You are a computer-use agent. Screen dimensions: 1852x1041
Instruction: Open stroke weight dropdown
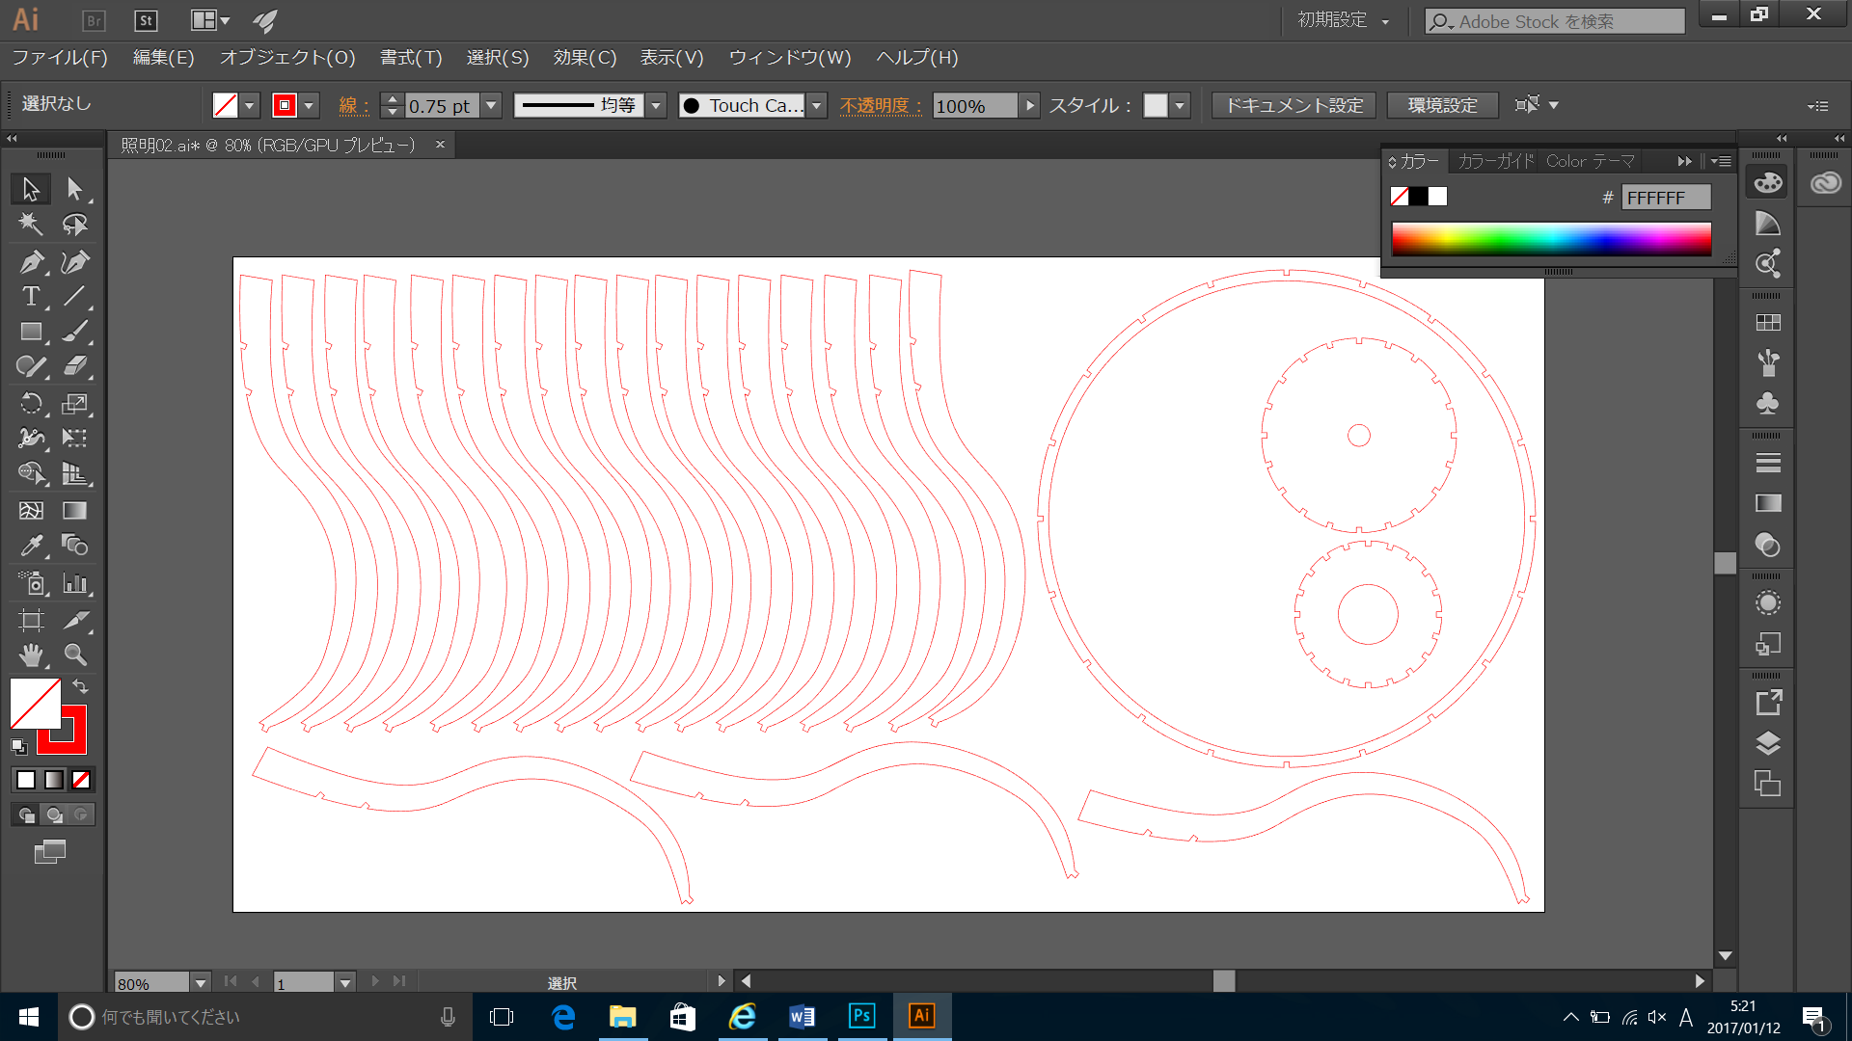[x=491, y=105]
